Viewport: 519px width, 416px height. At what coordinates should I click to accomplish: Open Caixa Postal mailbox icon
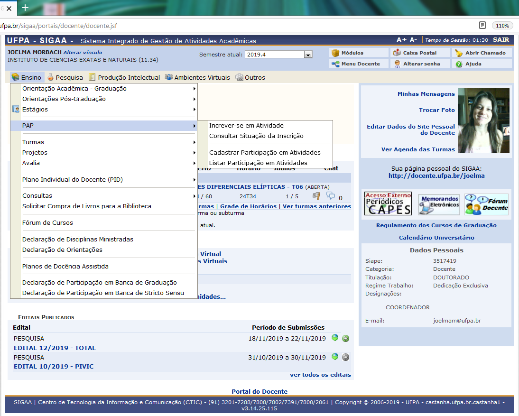tap(396, 53)
